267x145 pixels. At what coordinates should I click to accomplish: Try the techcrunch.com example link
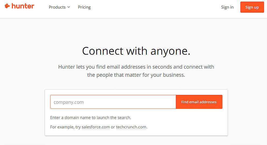point(131,127)
